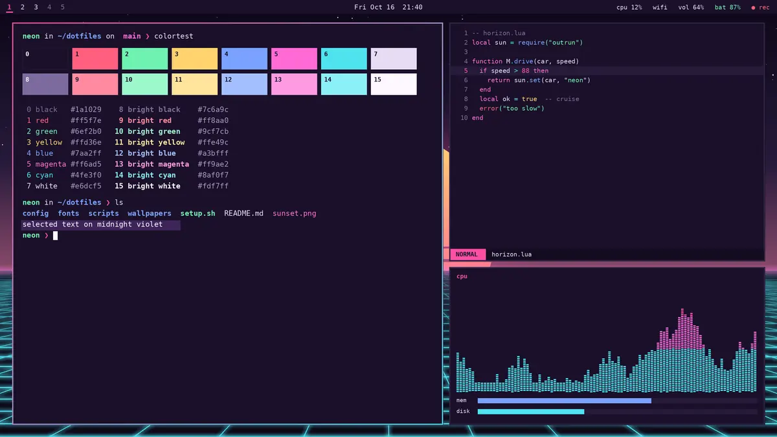This screenshot has height=437, width=777.
Task: Click editor line 2 requiring "outrun"
Action: 528,43
